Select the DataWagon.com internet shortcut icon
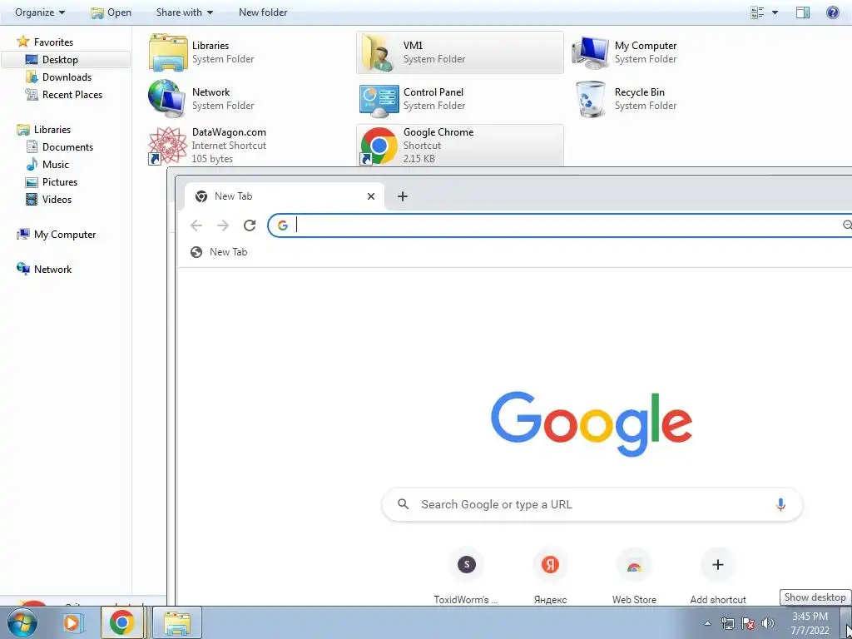 coord(168,146)
